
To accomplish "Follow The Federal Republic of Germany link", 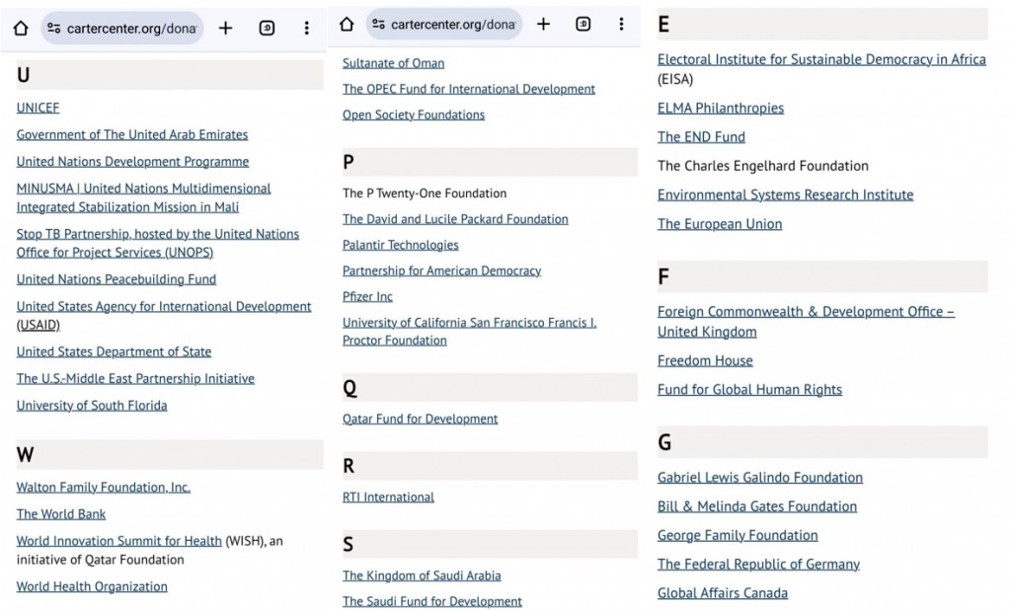I will [x=759, y=565].
